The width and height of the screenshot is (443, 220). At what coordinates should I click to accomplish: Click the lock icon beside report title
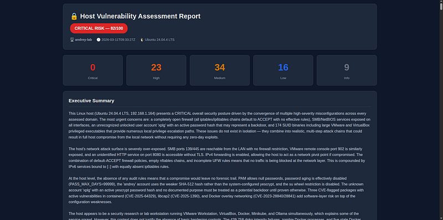74,17
